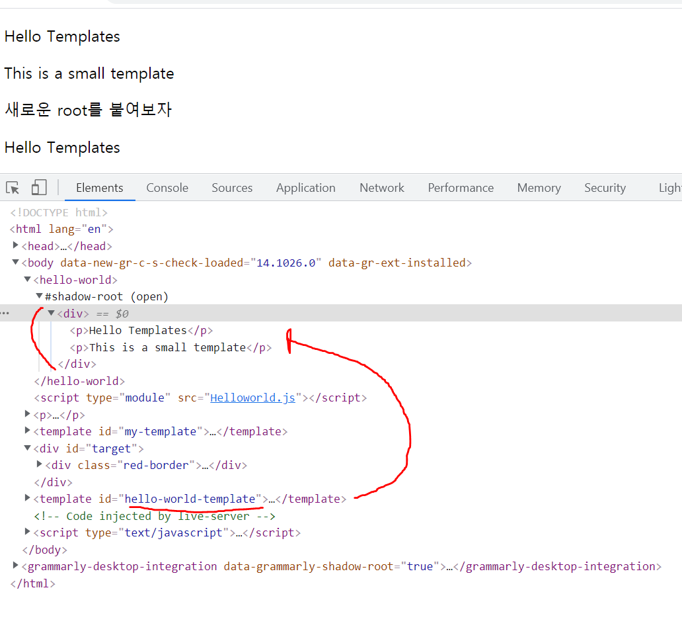Activate the inspect element picker icon
Image resolution: width=682 pixels, height=637 pixels.
[13, 188]
